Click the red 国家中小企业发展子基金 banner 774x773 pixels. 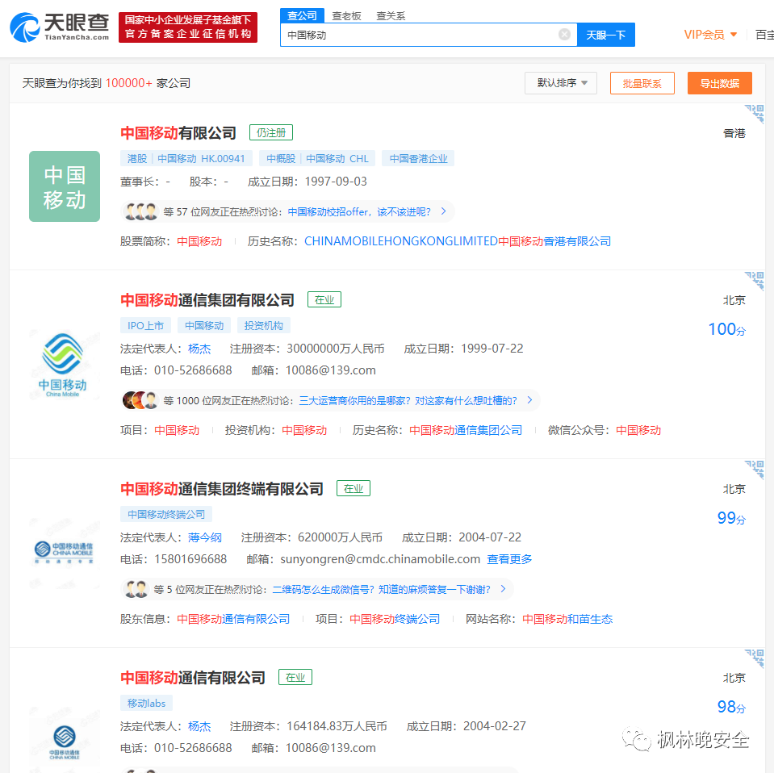(x=188, y=27)
